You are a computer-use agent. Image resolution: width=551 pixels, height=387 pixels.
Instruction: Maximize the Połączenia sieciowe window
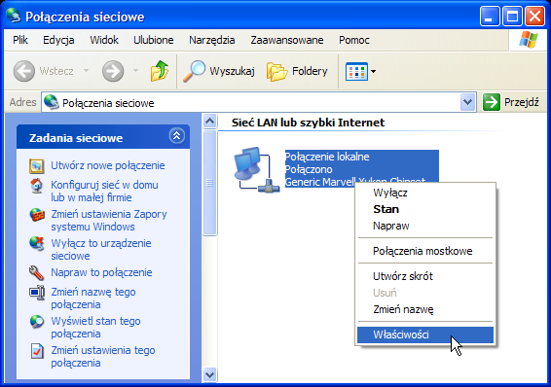pyautogui.click(x=512, y=17)
